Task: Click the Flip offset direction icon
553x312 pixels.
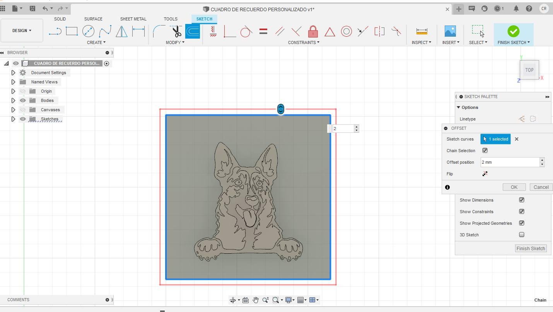Action: (485, 174)
